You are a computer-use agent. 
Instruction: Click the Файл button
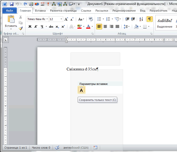(10, 11)
